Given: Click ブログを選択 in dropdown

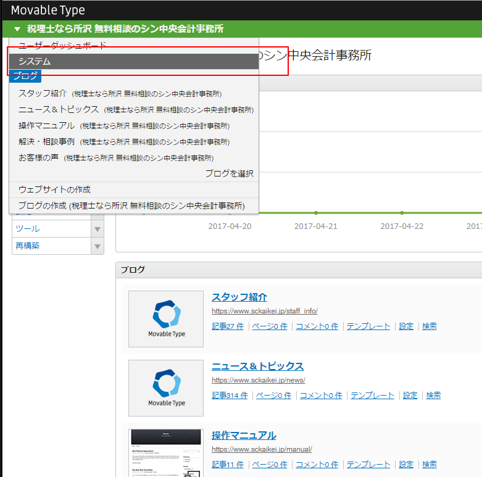Looking at the screenshot, I should pos(230,173).
